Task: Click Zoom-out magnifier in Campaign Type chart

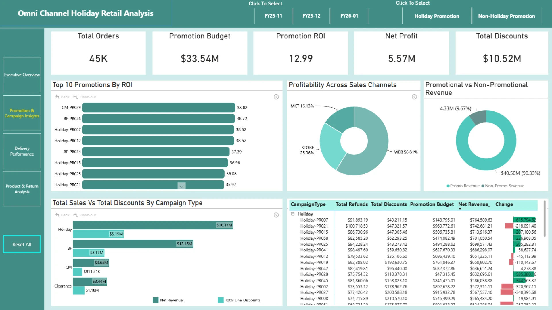Action: [75, 215]
